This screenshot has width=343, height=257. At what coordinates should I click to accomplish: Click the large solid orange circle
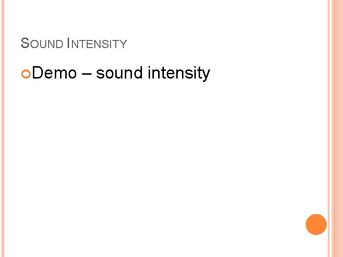(x=316, y=225)
